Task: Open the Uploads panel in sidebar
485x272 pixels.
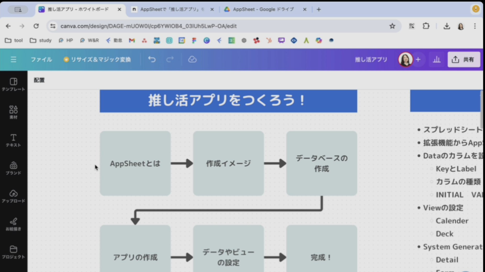Action: click(x=13, y=196)
